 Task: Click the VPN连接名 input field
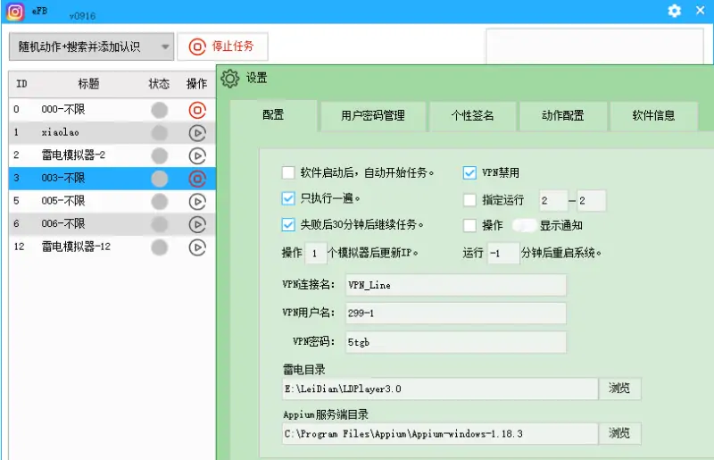pos(454,285)
